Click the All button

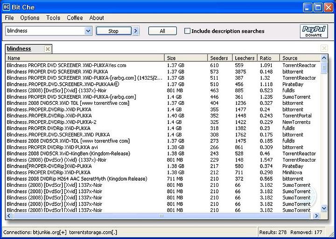162,31
